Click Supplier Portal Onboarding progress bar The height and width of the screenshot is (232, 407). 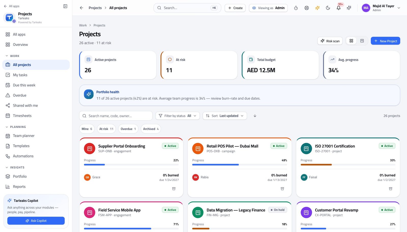(x=131, y=165)
